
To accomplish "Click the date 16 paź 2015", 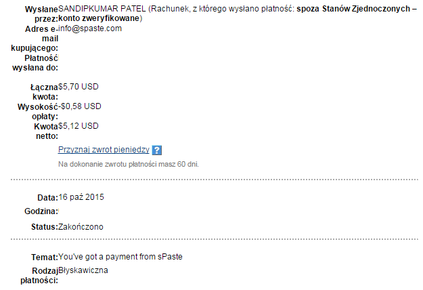I will (81, 197).
